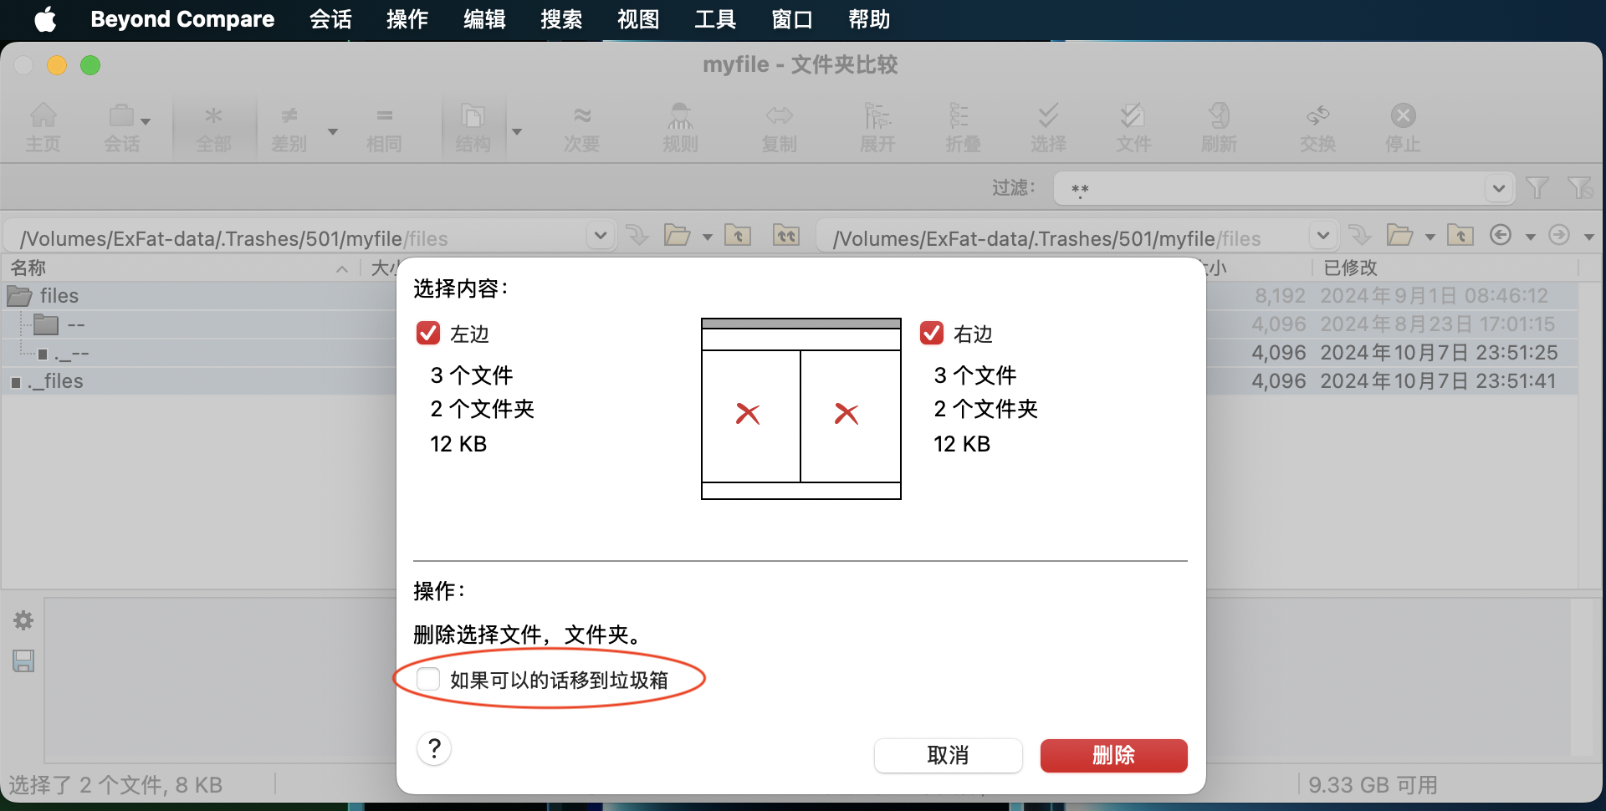Screen dimensions: 1606x811
Task: Open the 工具 menu
Action: (x=716, y=19)
